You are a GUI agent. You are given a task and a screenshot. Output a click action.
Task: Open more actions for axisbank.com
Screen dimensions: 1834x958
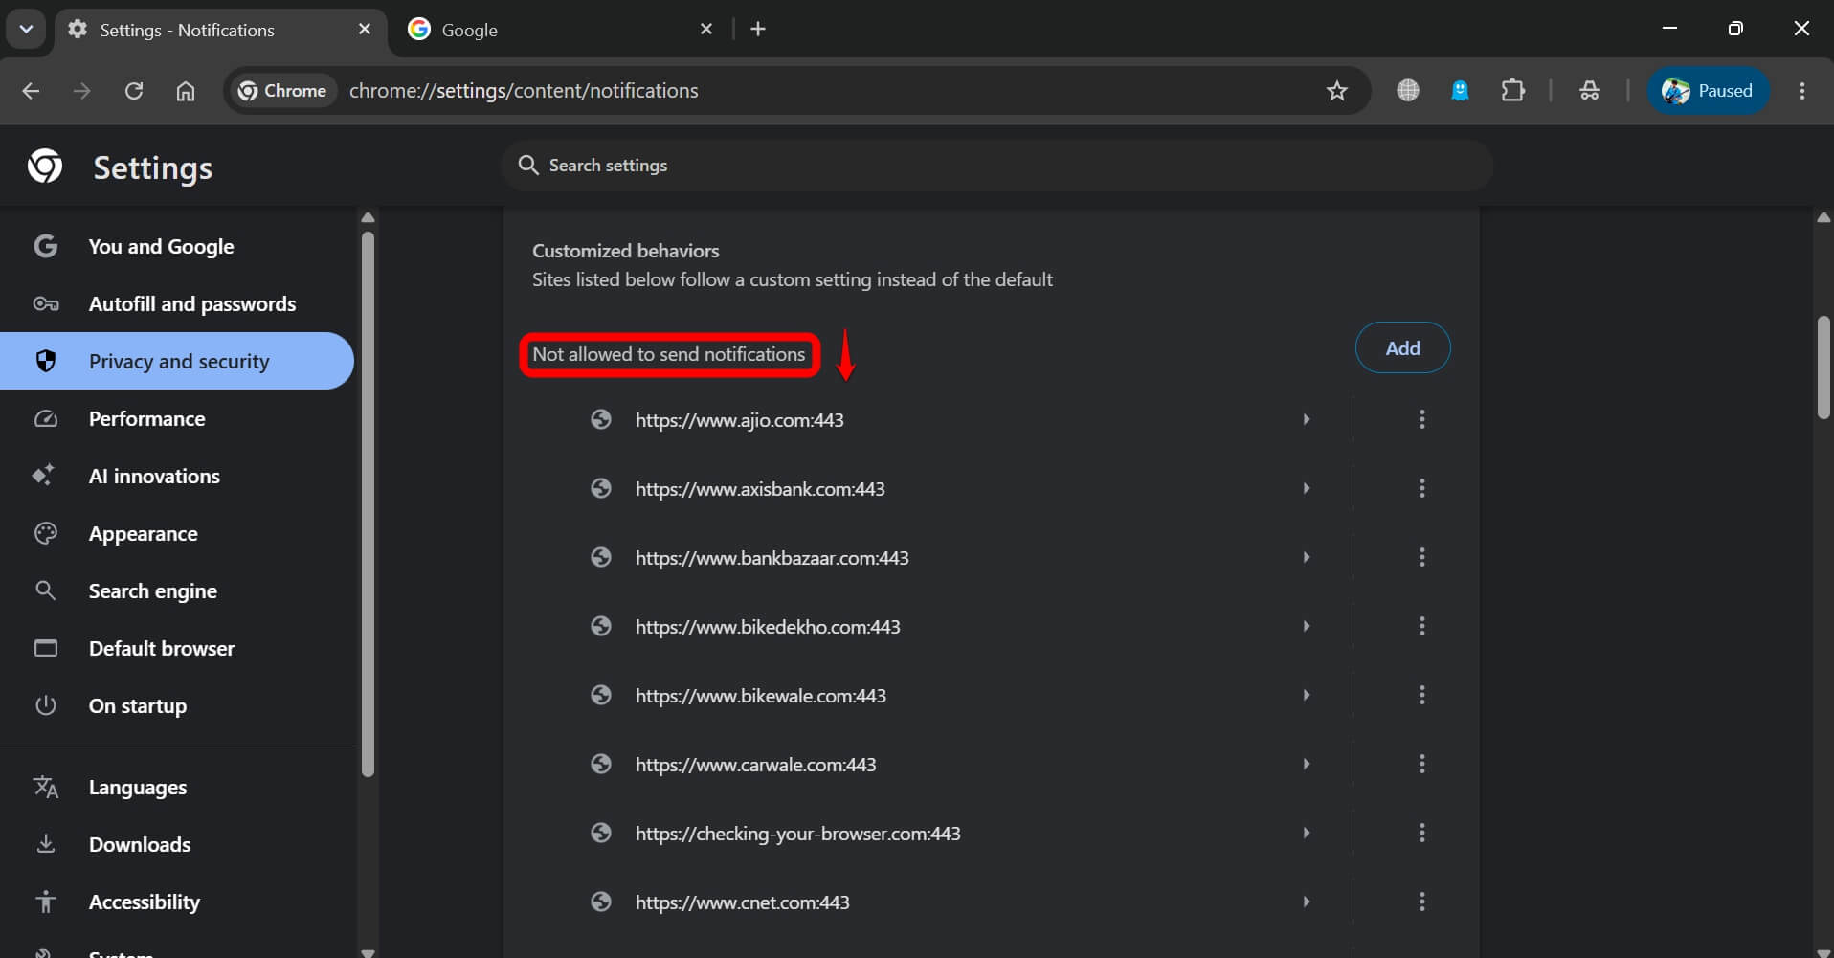(x=1422, y=488)
